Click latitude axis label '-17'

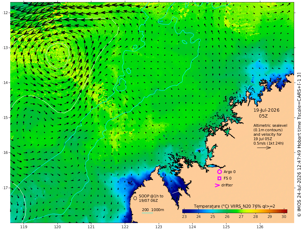[x=5, y=188]
